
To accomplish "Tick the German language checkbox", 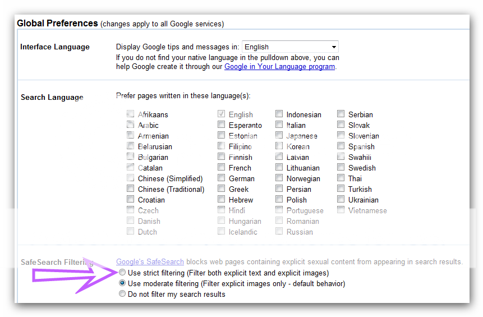I will 222,178.
